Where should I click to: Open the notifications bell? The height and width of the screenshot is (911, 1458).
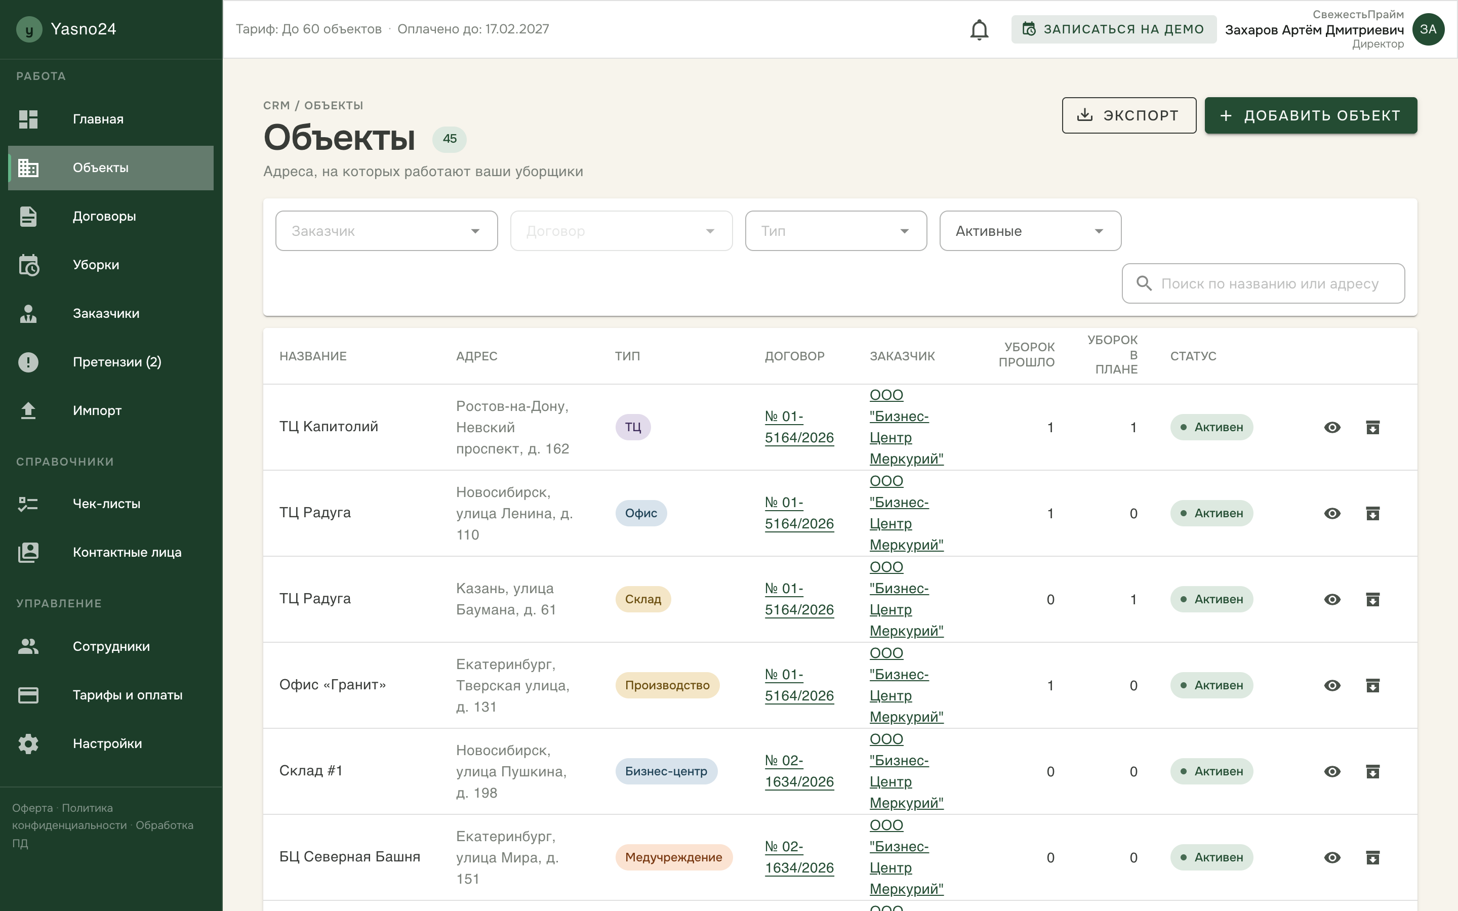[979, 29]
